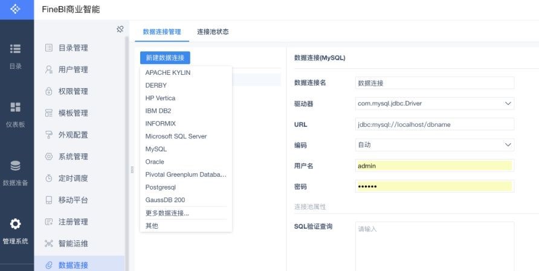539x271 pixels.
Task: Click the 用户名 input field
Action: [434, 165]
